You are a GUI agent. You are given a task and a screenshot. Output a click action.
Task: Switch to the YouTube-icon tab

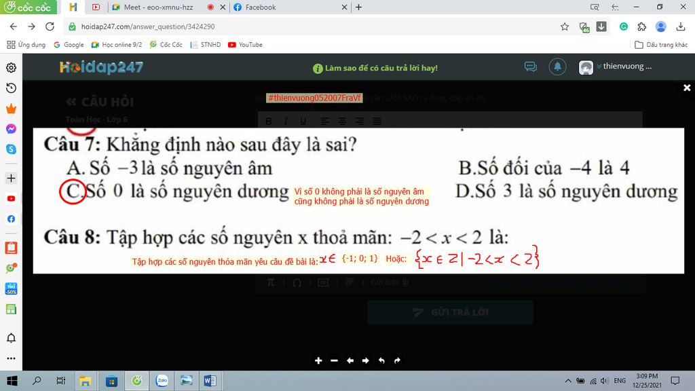(96, 7)
